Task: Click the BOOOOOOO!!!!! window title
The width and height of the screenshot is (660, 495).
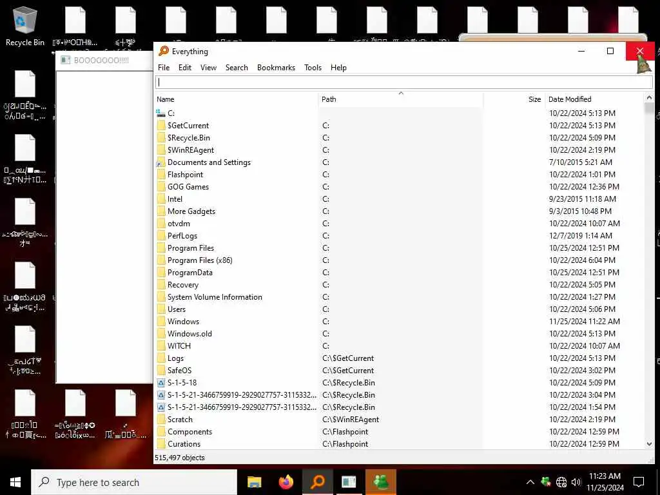Action: pos(101,60)
